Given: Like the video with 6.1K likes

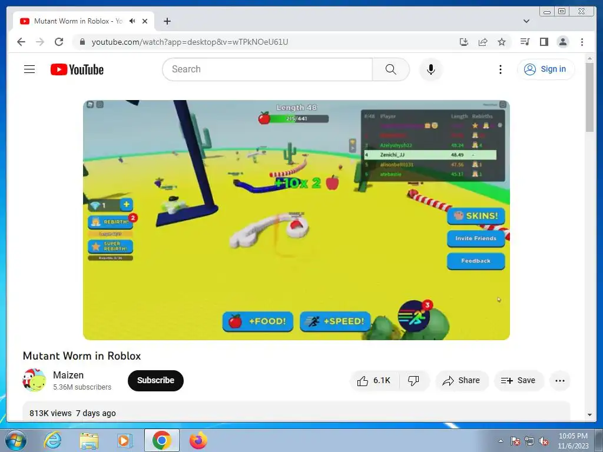Looking at the screenshot, I should click(x=374, y=381).
